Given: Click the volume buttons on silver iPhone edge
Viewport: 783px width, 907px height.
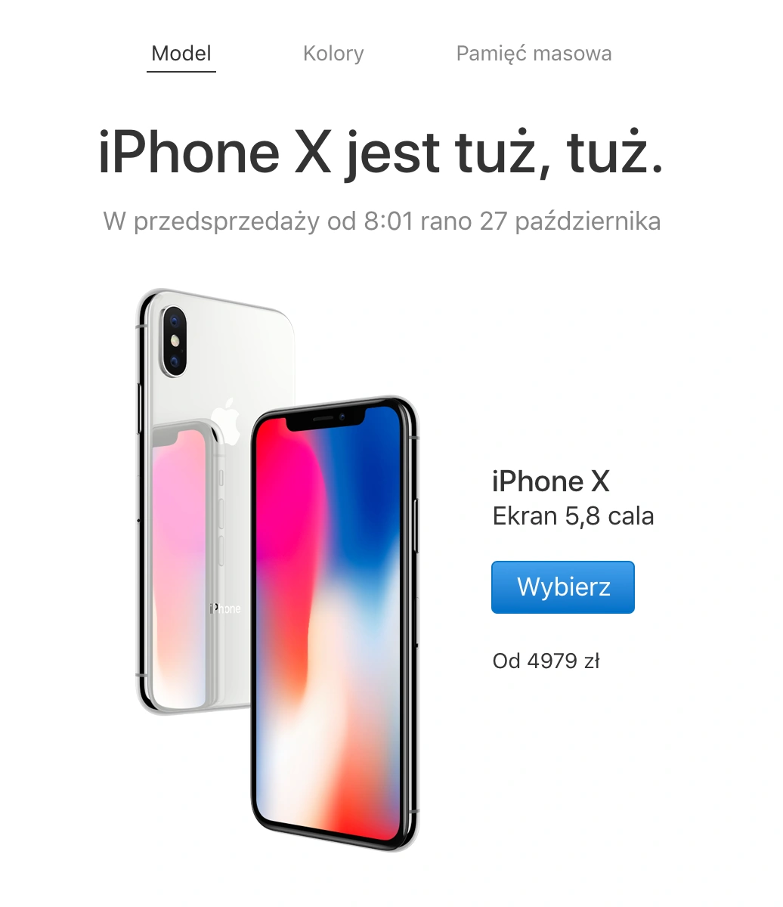Looking at the screenshot, I should point(139,408).
